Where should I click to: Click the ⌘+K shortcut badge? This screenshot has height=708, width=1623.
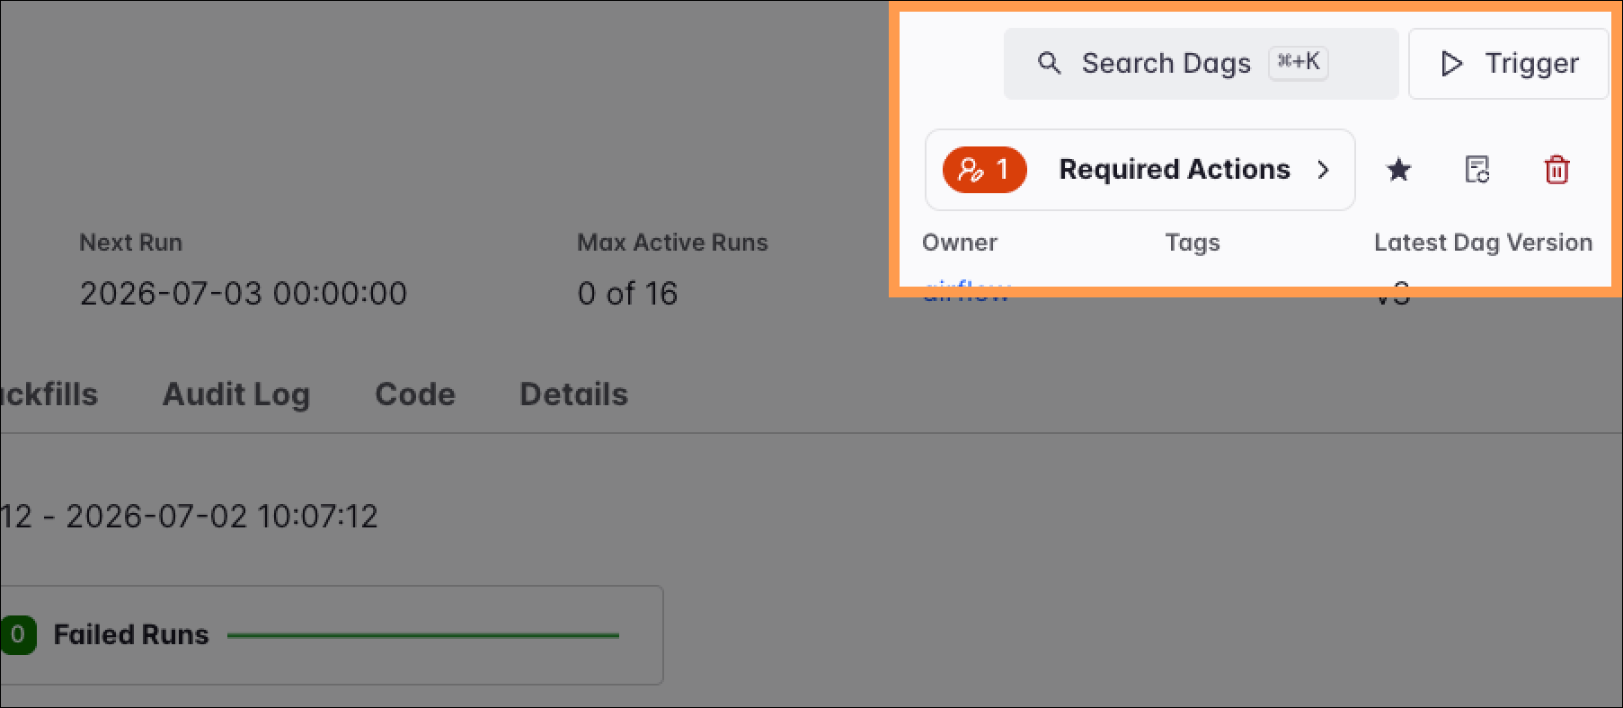pos(1299,62)
